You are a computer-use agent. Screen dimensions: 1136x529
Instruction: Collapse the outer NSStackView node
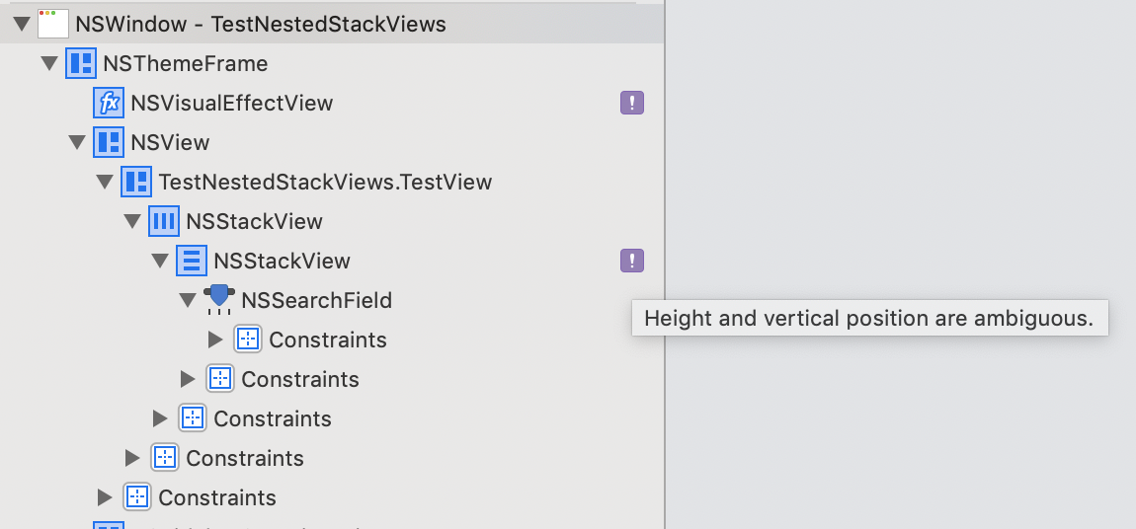[132, 221]
